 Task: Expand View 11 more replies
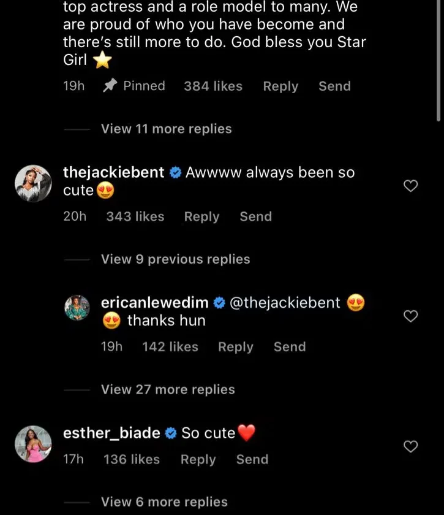click(x=166, y=129)
